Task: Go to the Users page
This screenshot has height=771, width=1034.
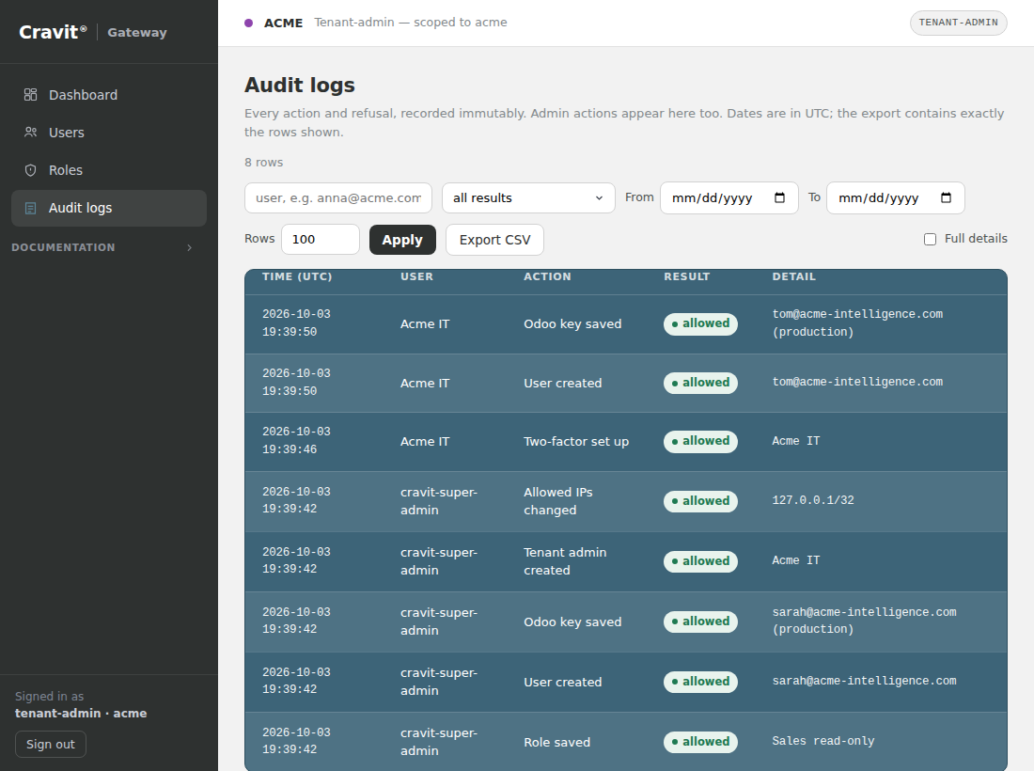Action: [109, 133]
